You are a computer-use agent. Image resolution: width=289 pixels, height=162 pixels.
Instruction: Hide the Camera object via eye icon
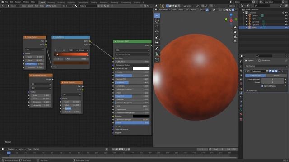(x=286, y=15)
